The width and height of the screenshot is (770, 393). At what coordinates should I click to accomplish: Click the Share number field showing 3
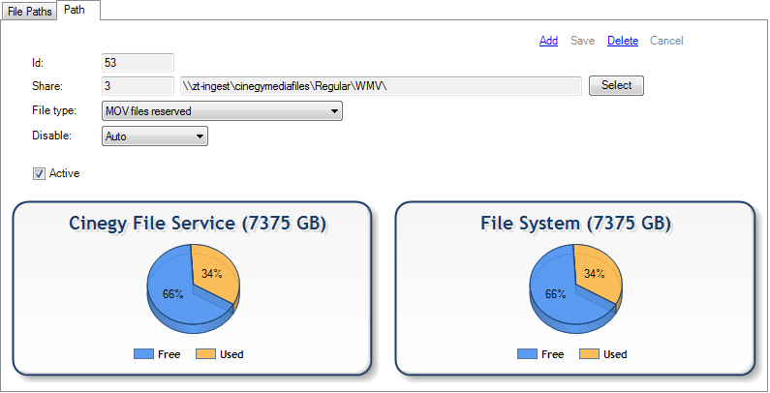click(x=138, y=86)
